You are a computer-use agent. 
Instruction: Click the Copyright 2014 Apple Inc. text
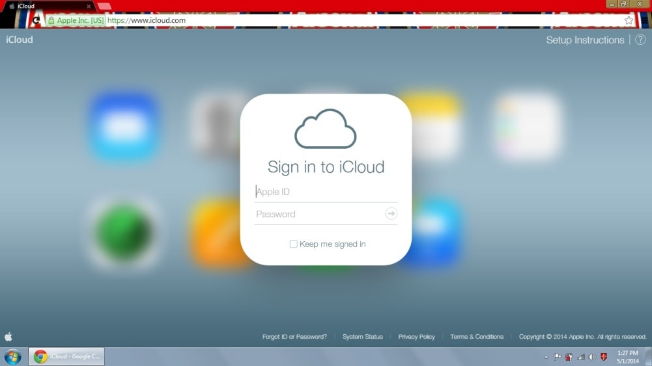point(582,337)
